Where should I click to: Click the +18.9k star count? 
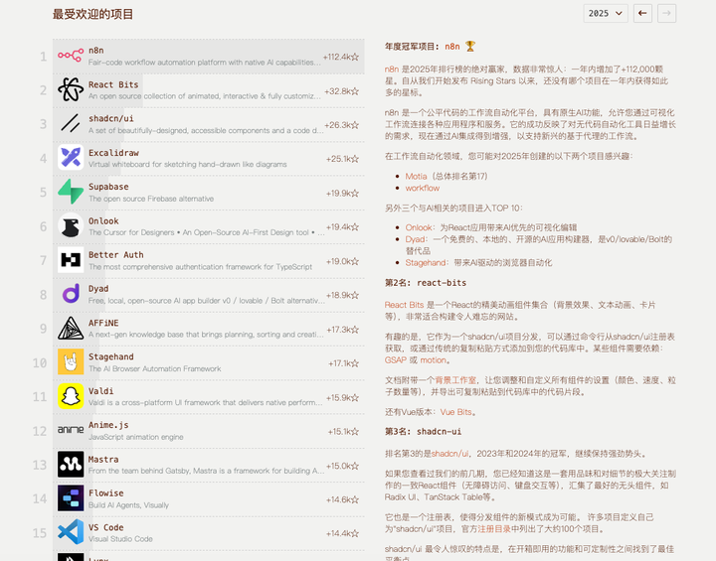(342, 295)
